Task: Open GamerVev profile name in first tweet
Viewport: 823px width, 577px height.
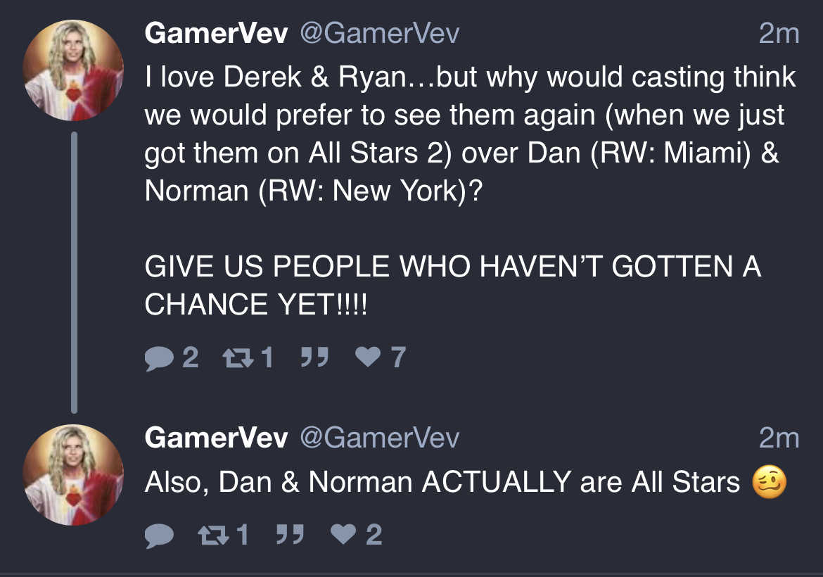Action: coord(216,33)
